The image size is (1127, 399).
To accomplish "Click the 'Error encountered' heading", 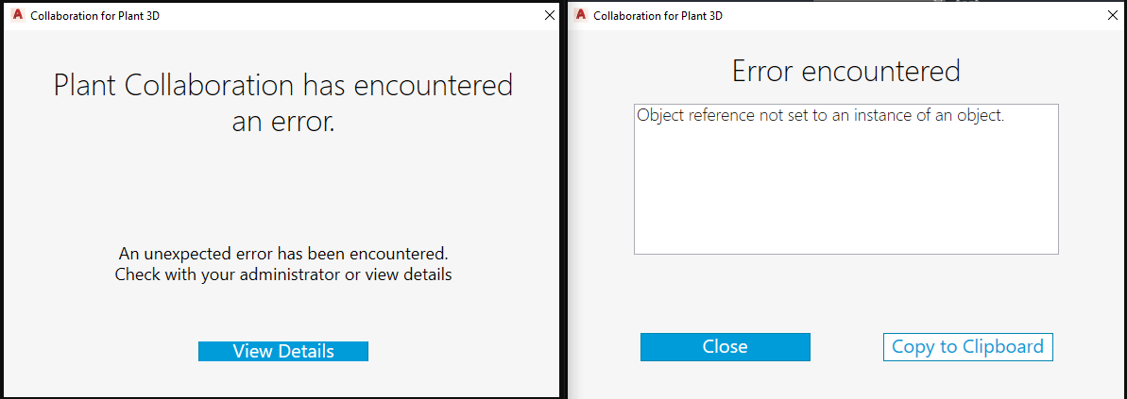I will (845, 71).
